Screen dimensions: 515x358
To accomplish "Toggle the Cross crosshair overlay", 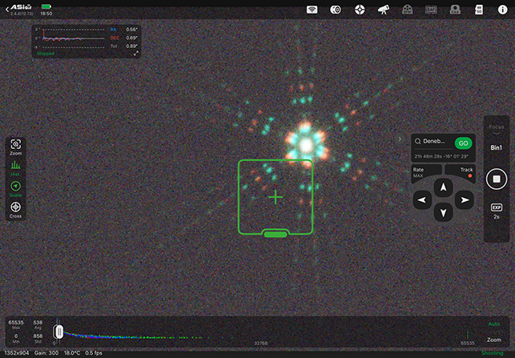I will point(15,208).
